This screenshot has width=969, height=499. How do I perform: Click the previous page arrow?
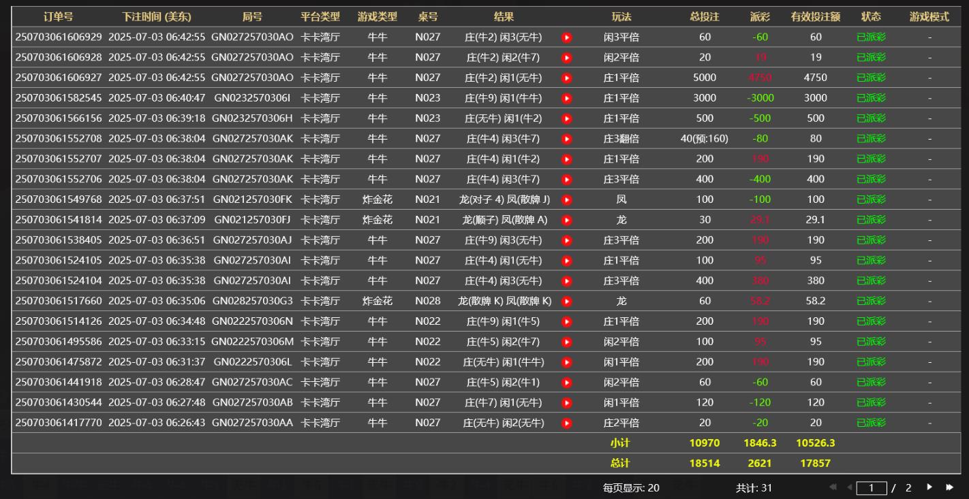[x=849, y=487]
